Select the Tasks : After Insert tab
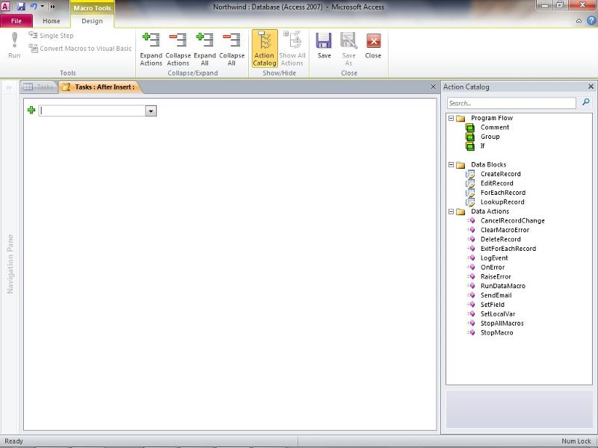 point(100,87)
